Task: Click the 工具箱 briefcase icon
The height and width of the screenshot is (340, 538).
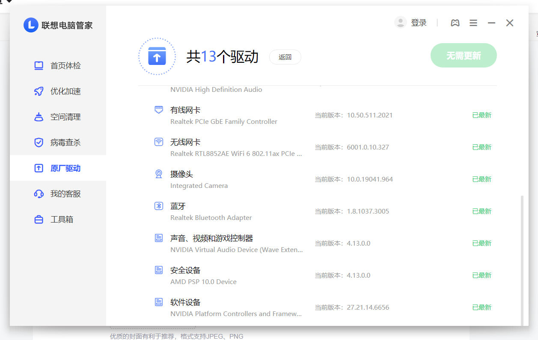Action: [39, 220]
